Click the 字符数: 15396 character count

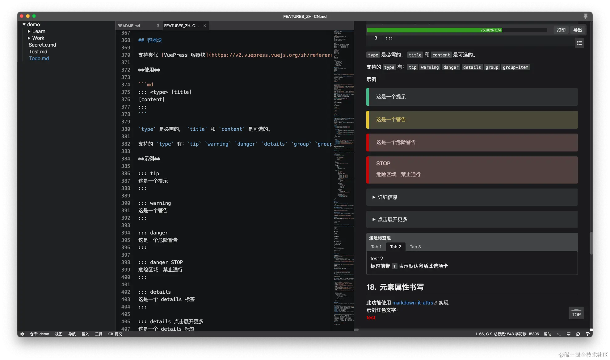527,334
